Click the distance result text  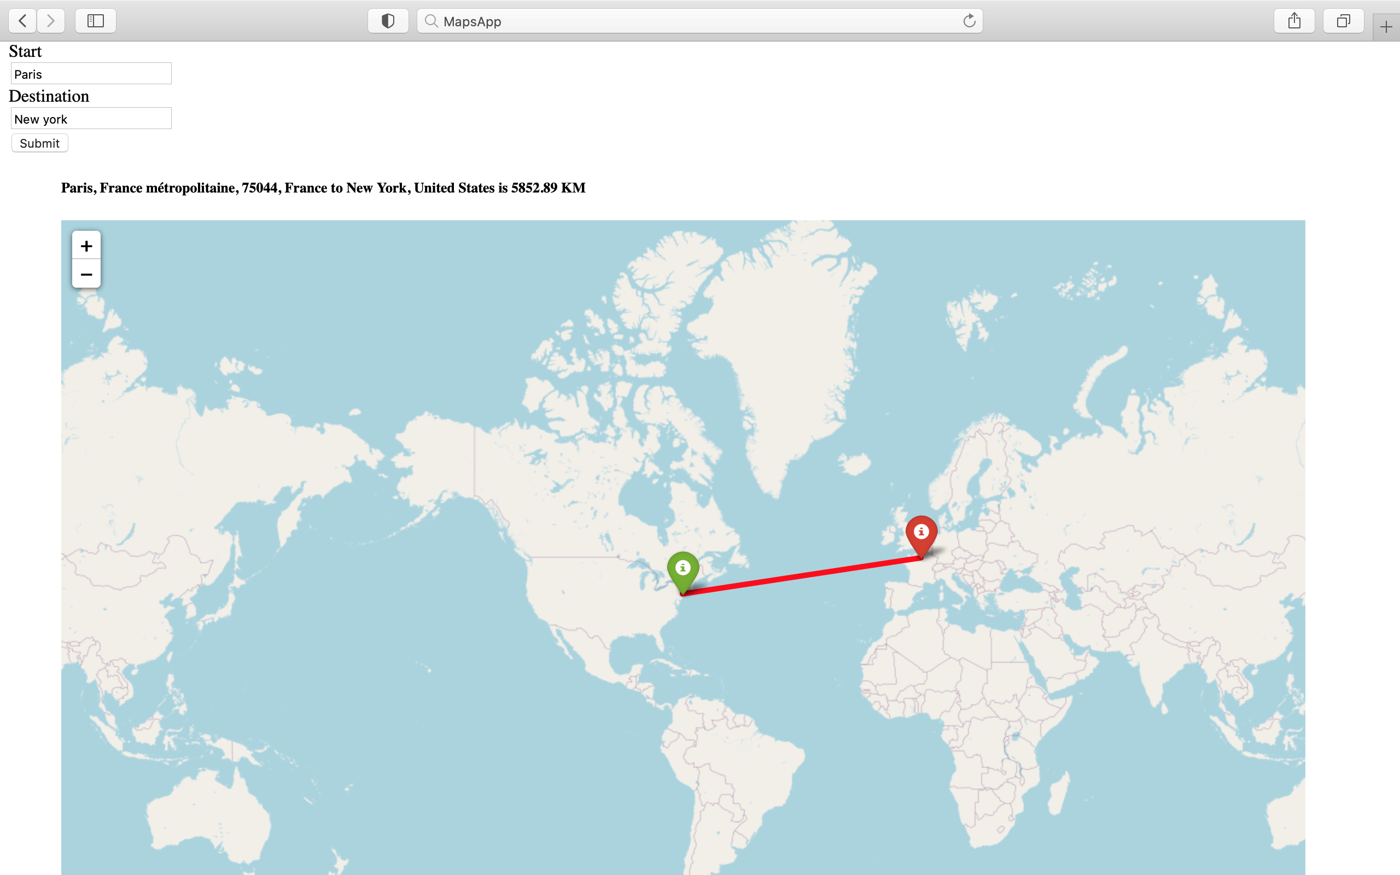coord(323,188)
